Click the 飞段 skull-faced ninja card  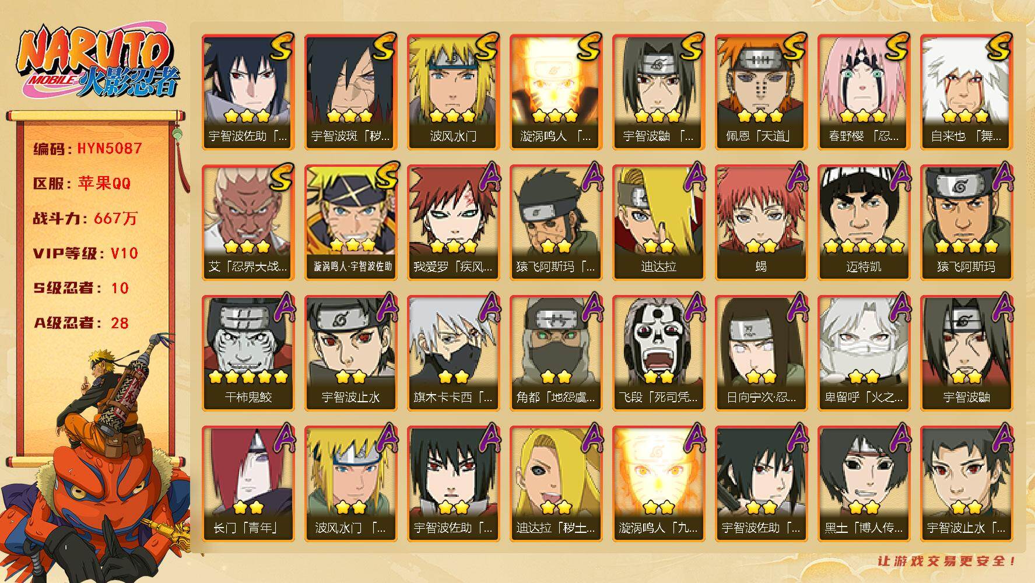point(658,353)
